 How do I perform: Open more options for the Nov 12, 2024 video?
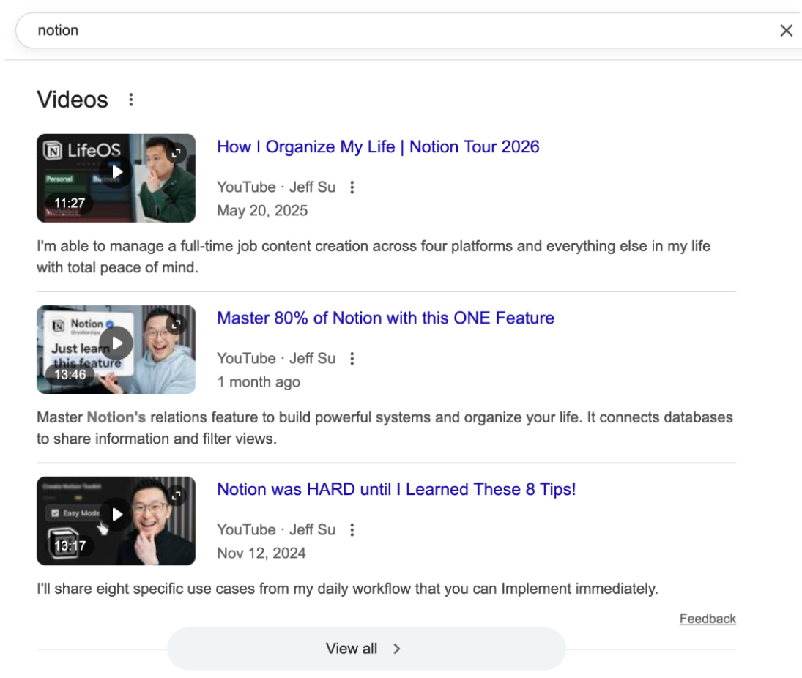[352, 530]
